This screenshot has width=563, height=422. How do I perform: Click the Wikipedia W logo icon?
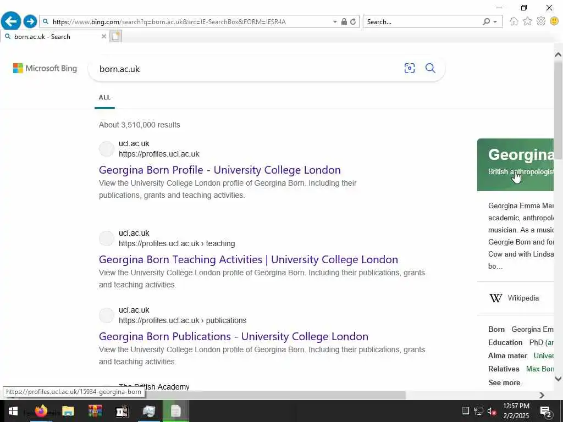[495, 298]
